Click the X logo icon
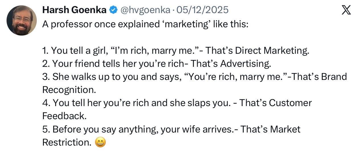This screenshot has width=362, height=151. point(346,11)
